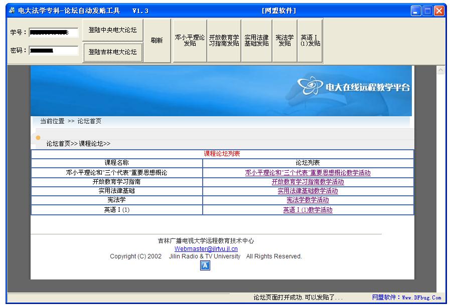Click the scrollbar up arrow
The height and width of the screenshot is (307, 453).
click(x=440, y=70)
